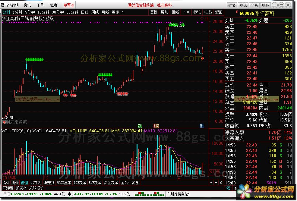Screen dimensions: 297x201
Task: Click the connection signal bars in status bar
Action: (x=150, y=194)
